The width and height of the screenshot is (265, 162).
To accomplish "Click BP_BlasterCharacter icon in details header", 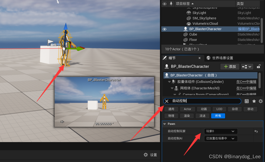I will point(167,66).
